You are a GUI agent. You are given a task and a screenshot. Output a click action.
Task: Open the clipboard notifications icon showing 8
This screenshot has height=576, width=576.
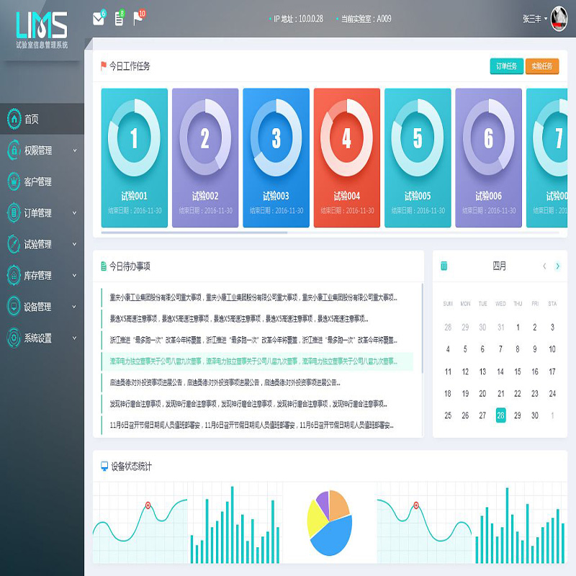click(x=120, y=17)
